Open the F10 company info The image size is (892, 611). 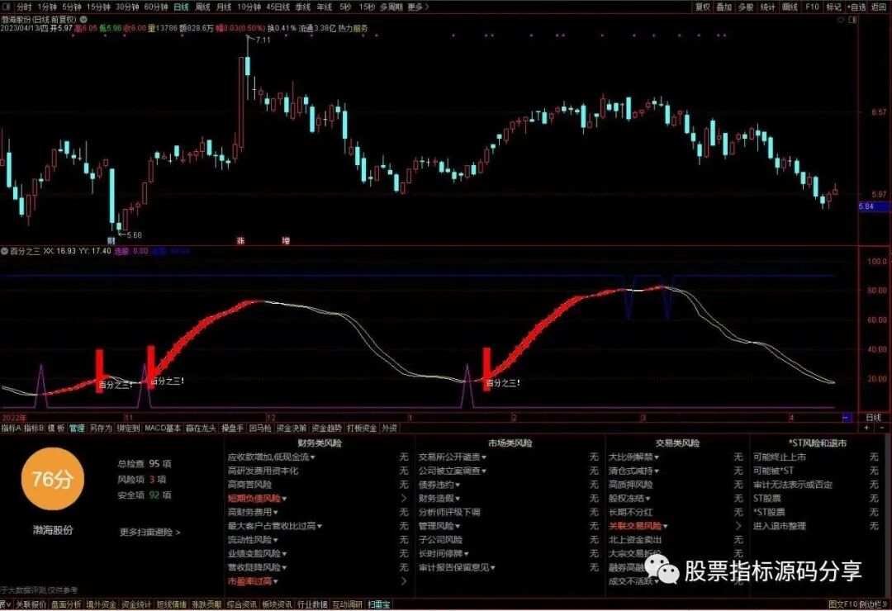coord(812,7)
